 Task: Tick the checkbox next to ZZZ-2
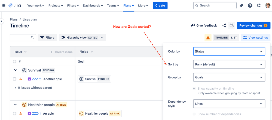coord(15,79)
